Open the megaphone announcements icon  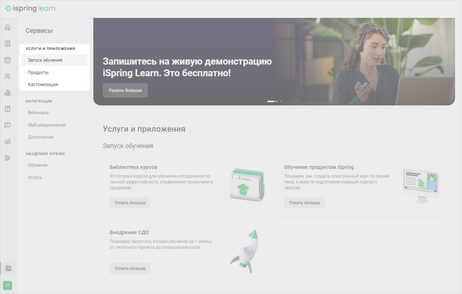tap(8, 142)
